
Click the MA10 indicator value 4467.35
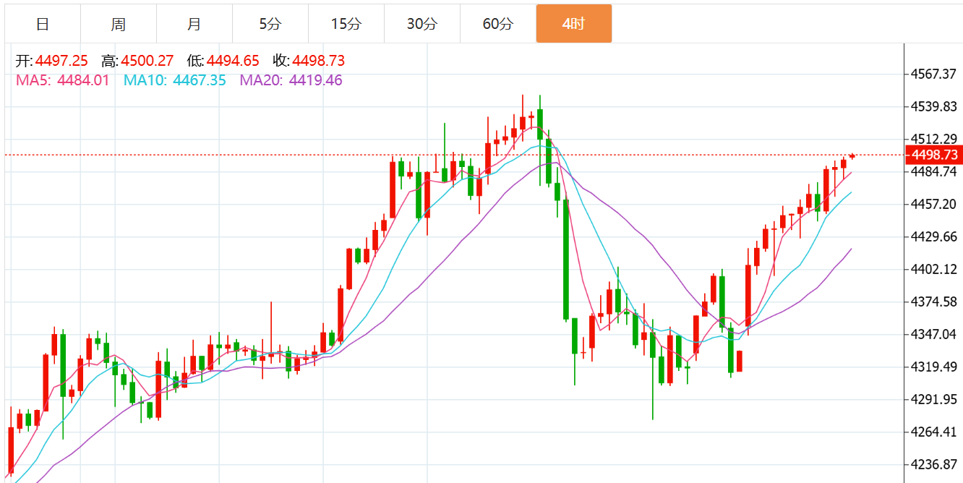(200, 80)
